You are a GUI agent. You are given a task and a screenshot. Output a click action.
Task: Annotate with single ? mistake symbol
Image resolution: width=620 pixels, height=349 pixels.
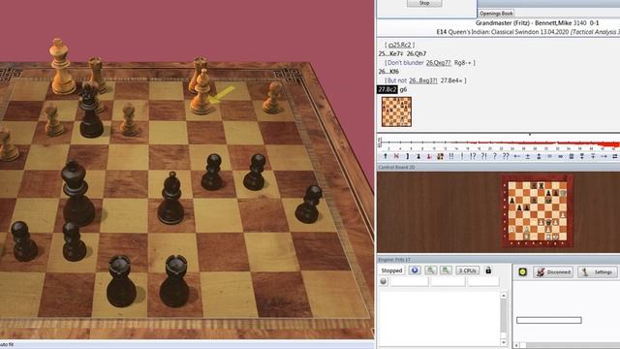coord(495,156)
